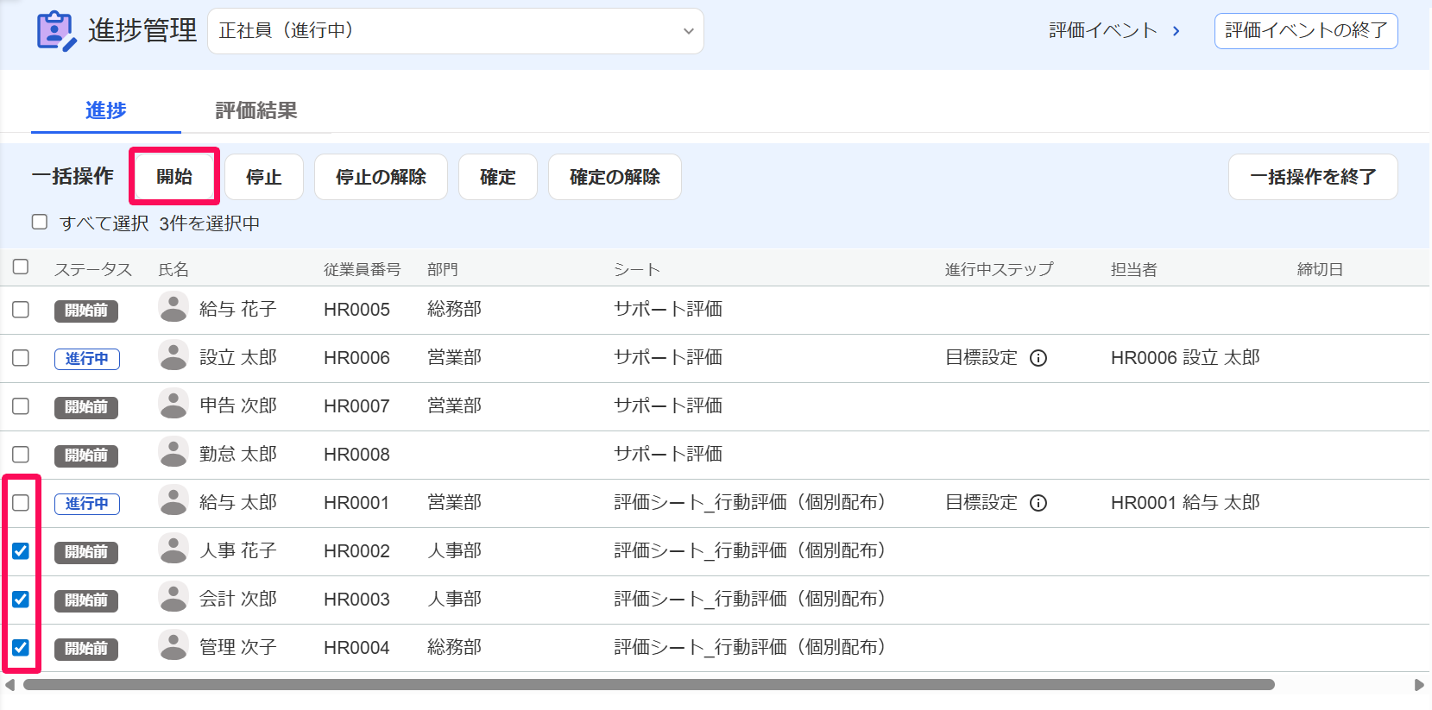Click the 担当者 column header
The width and height of the screenshot is (1432, 710).
click(1134, 270)
